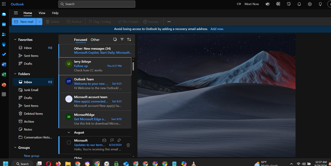
Task: Open Tips lightbulb icon
Action: [320, 4]
